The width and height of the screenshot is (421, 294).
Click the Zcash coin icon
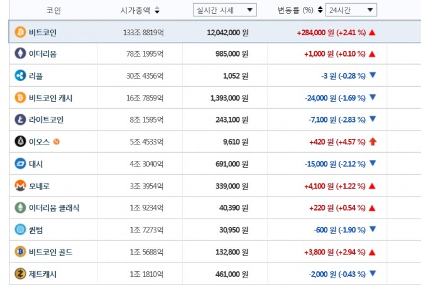[x=20, y=273]
